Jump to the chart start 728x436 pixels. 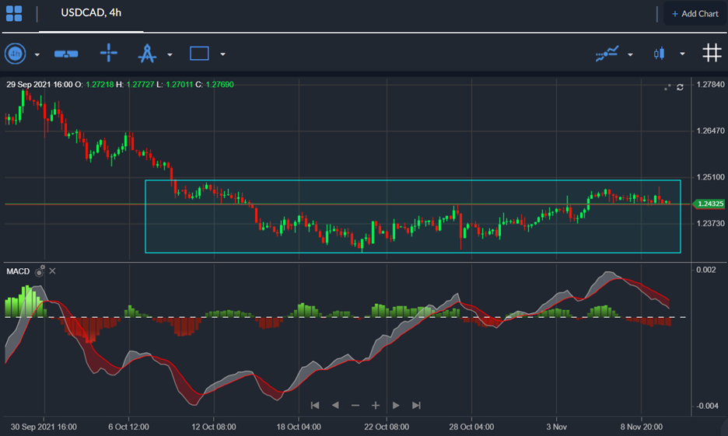tap(315, 406)
